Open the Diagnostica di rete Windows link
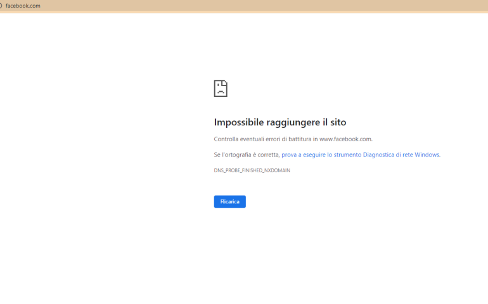Viewport: 488px width, 304px height. 360,155
